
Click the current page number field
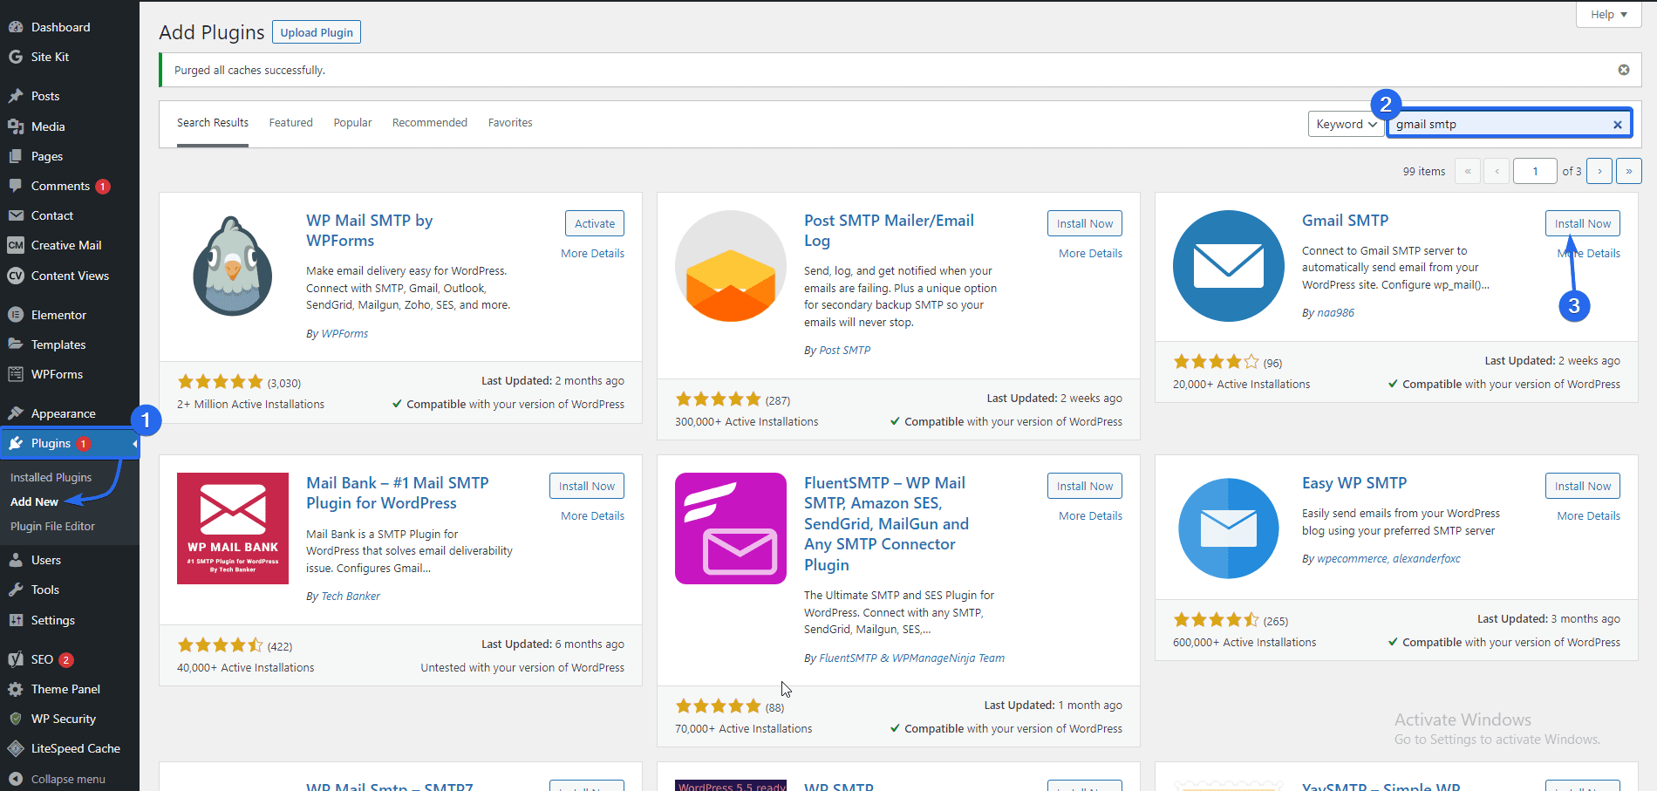point(1535,171)
